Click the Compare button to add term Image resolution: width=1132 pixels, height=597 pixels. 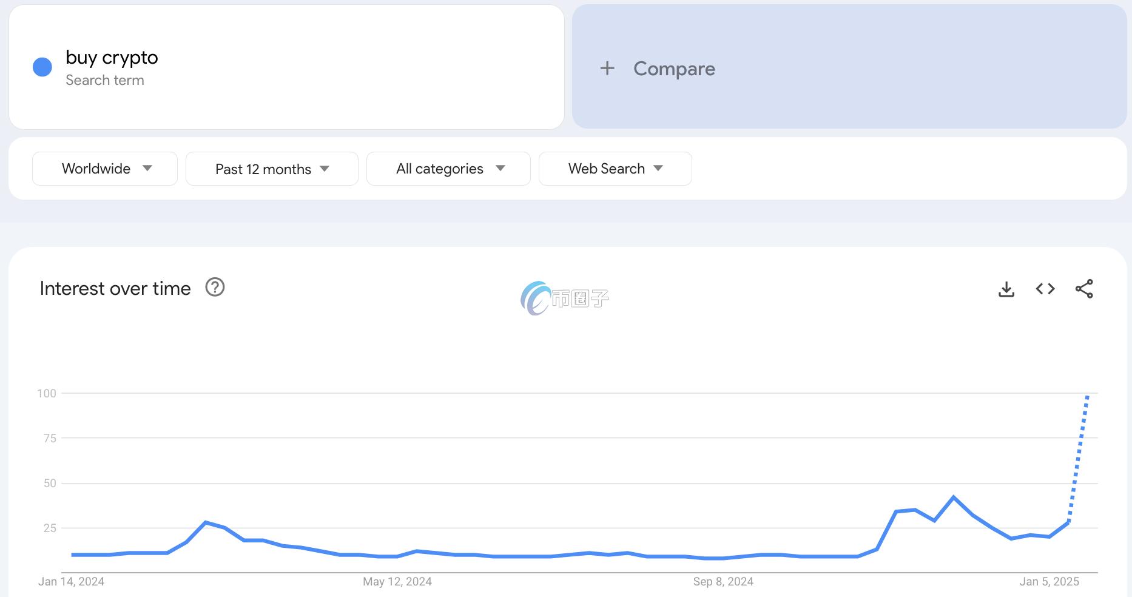[674, 69]
